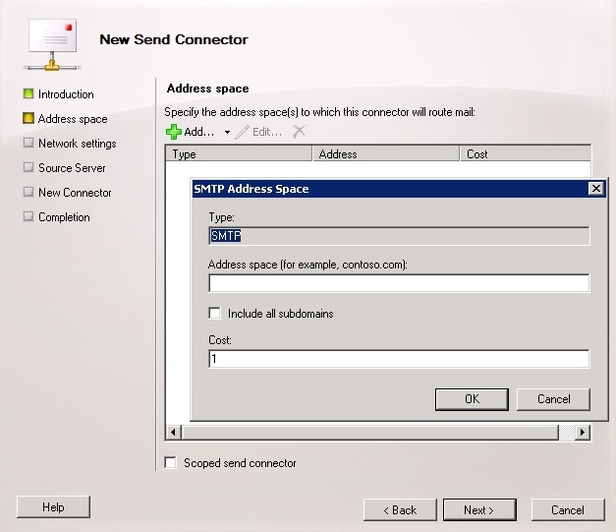Open the Help button
Image resolution: width=616 pixels, height=532 pixels.
point(53,507)
